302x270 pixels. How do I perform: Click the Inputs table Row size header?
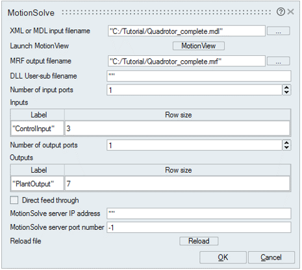(178, 115)
